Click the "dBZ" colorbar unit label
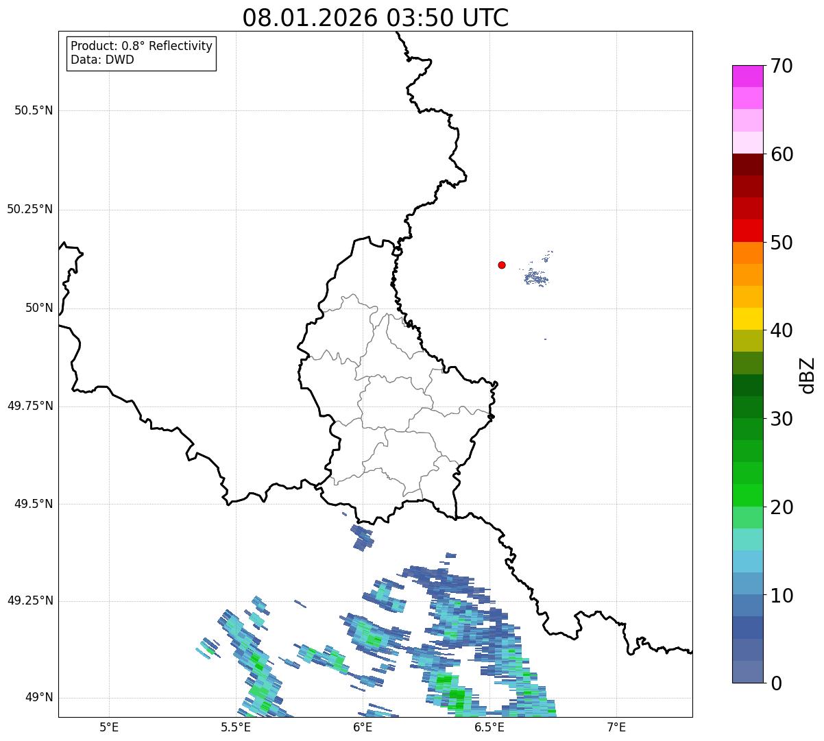The height and width of the screenshot is (741, 824). click(x=808, y=375)
